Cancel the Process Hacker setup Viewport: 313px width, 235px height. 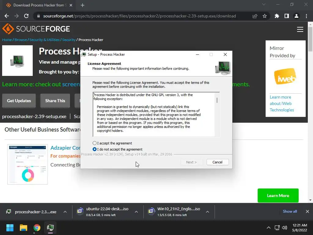click(x=217, y=162)
